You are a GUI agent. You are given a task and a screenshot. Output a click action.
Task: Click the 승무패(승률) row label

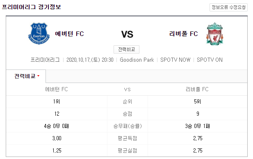click(128, 126)
